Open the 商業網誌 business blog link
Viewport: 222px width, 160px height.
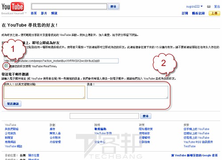[x=10, y=142]
